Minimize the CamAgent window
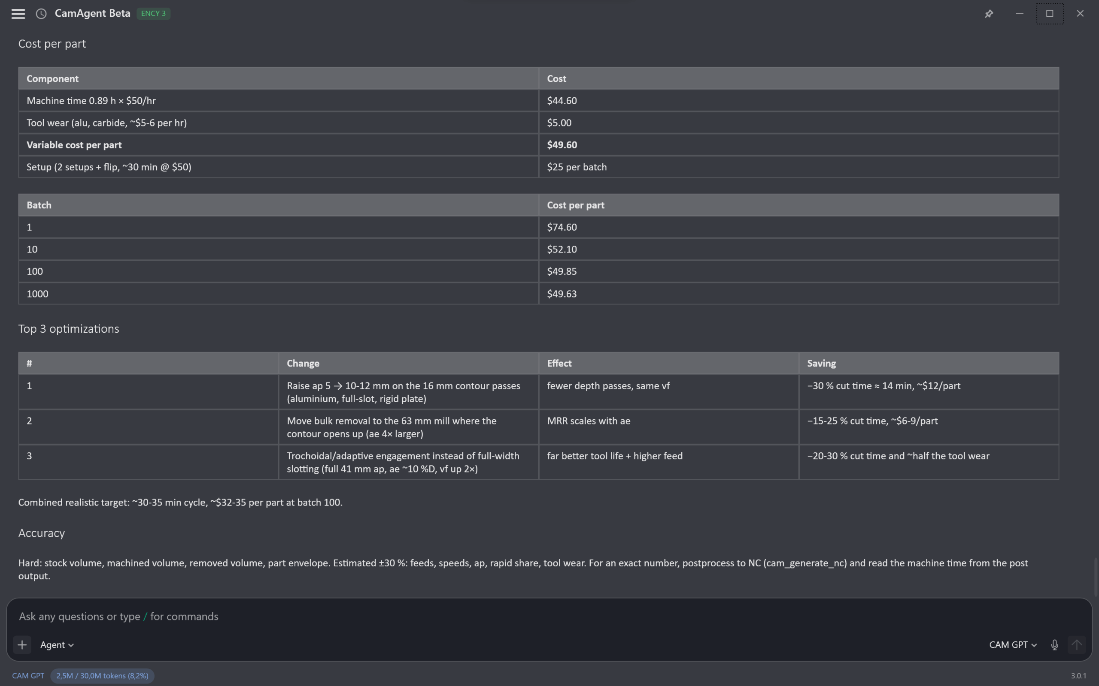The width and height of the screenshot is (1099, 686). pos(1020,14)
